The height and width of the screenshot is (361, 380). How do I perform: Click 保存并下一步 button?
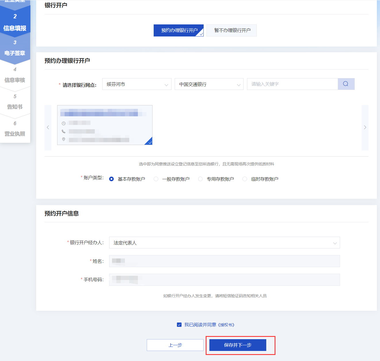tap(238, 345)
